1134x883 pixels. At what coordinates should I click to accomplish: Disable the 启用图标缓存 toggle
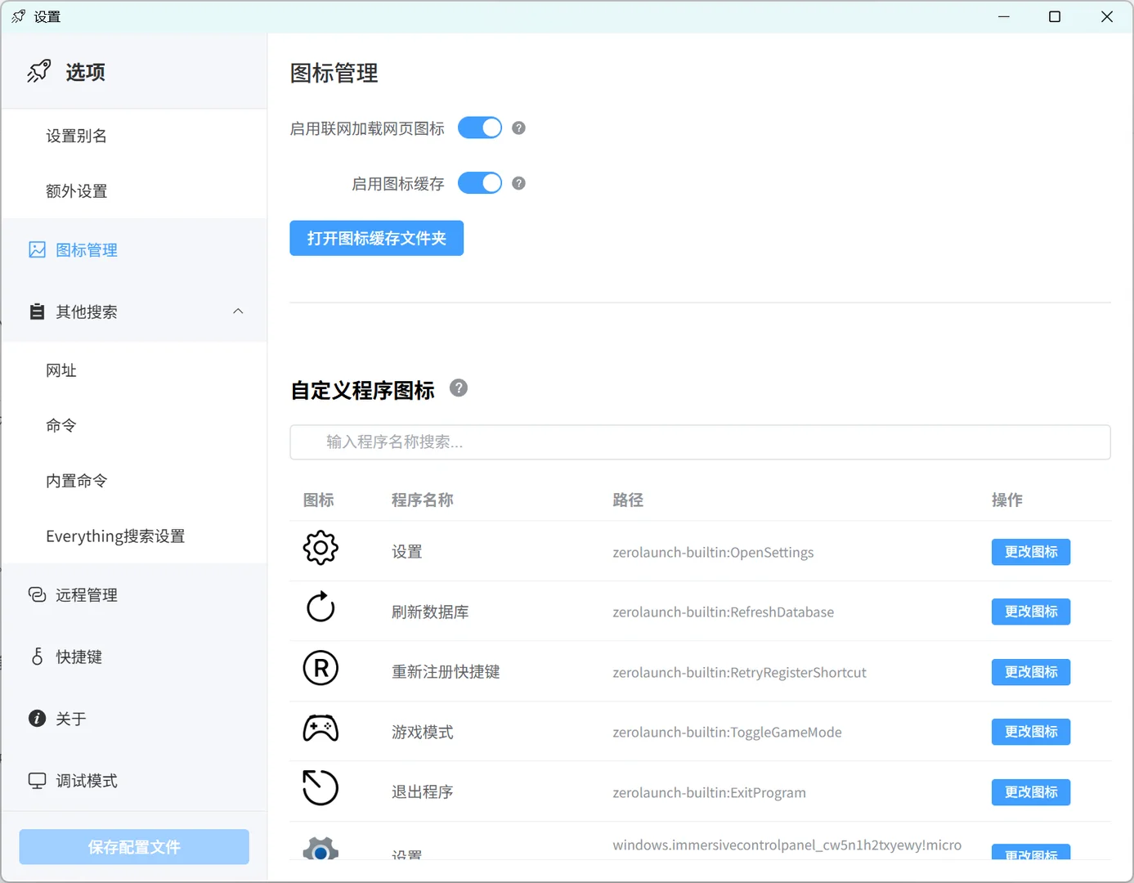pyautogui.click(x=480, y=182)
